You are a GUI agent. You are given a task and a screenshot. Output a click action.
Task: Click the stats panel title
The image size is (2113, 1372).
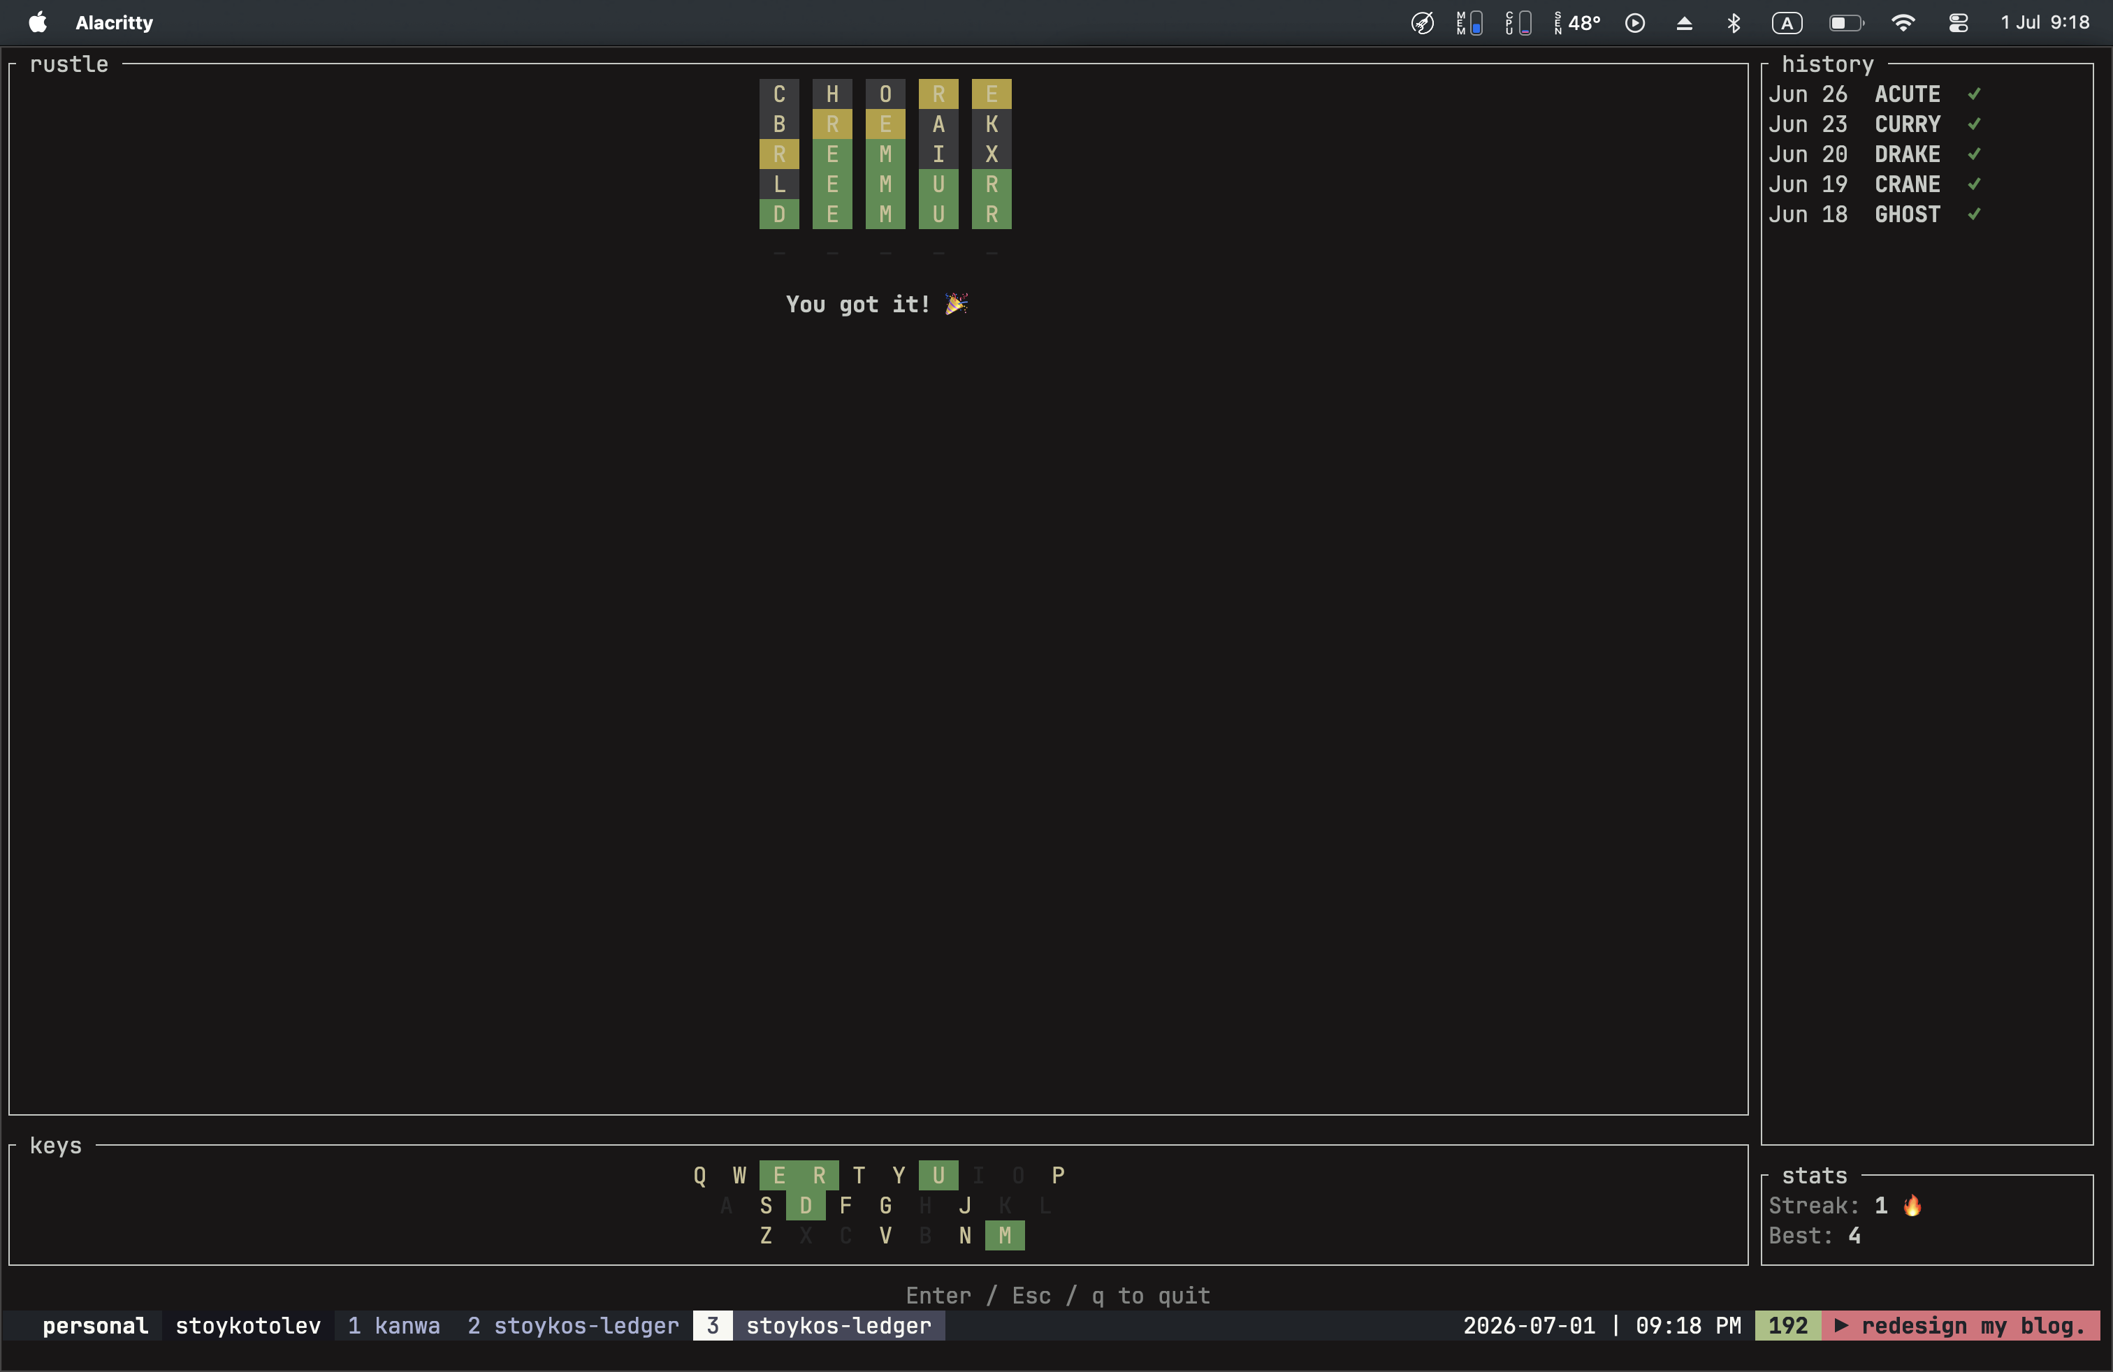(x=1814, y=1175)
